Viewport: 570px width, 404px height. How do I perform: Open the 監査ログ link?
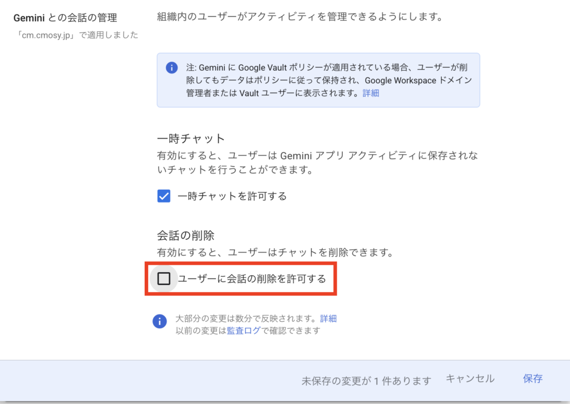(x=244, y=330)
